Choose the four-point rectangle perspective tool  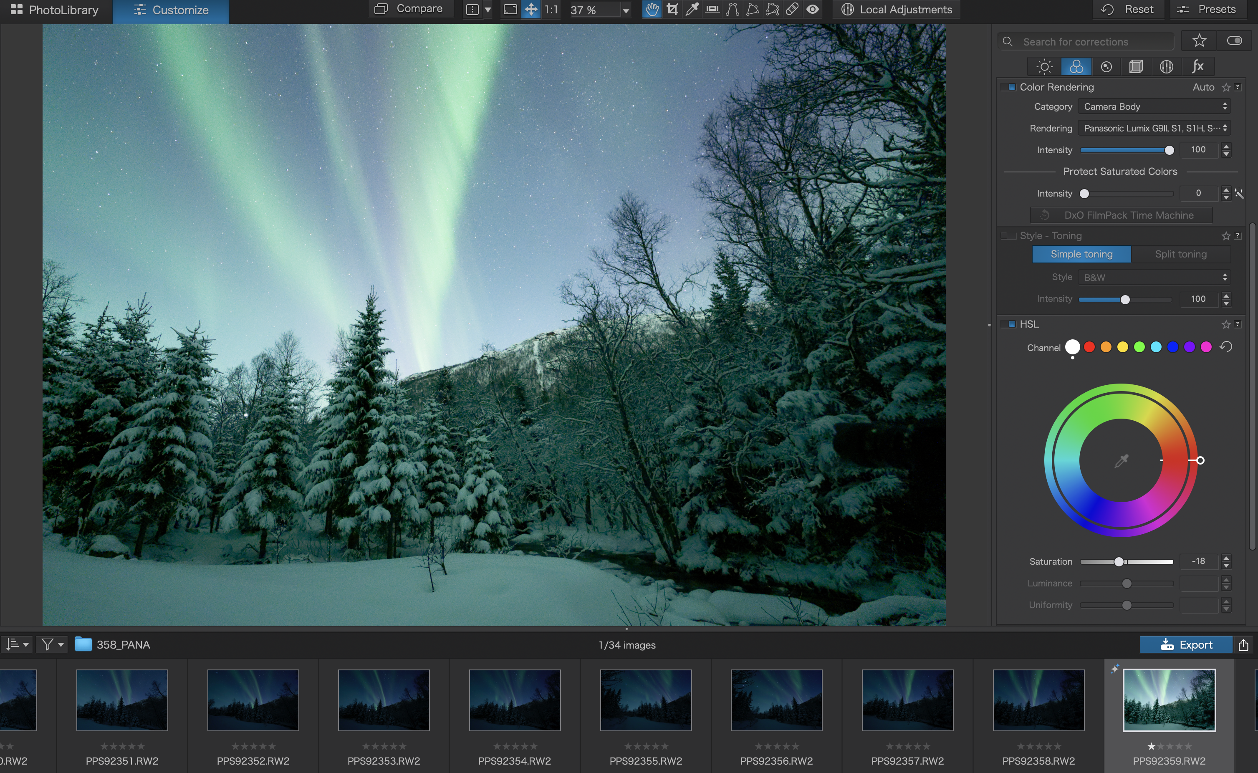[x=753, y=9]
